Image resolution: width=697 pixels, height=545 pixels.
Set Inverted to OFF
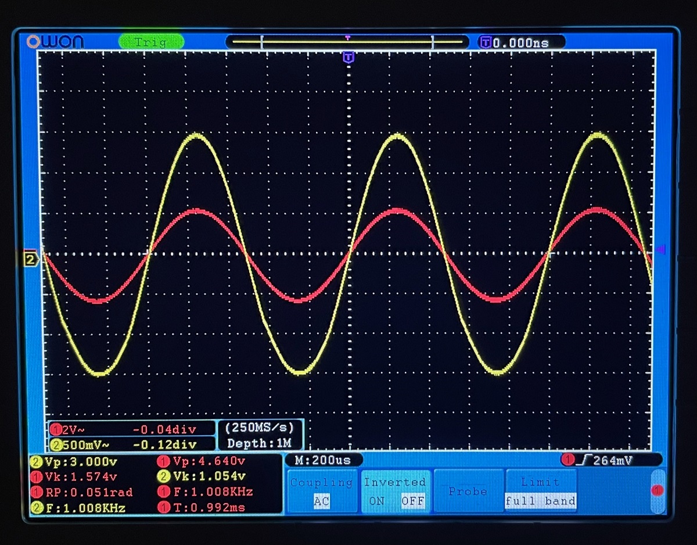click(413, 501)
